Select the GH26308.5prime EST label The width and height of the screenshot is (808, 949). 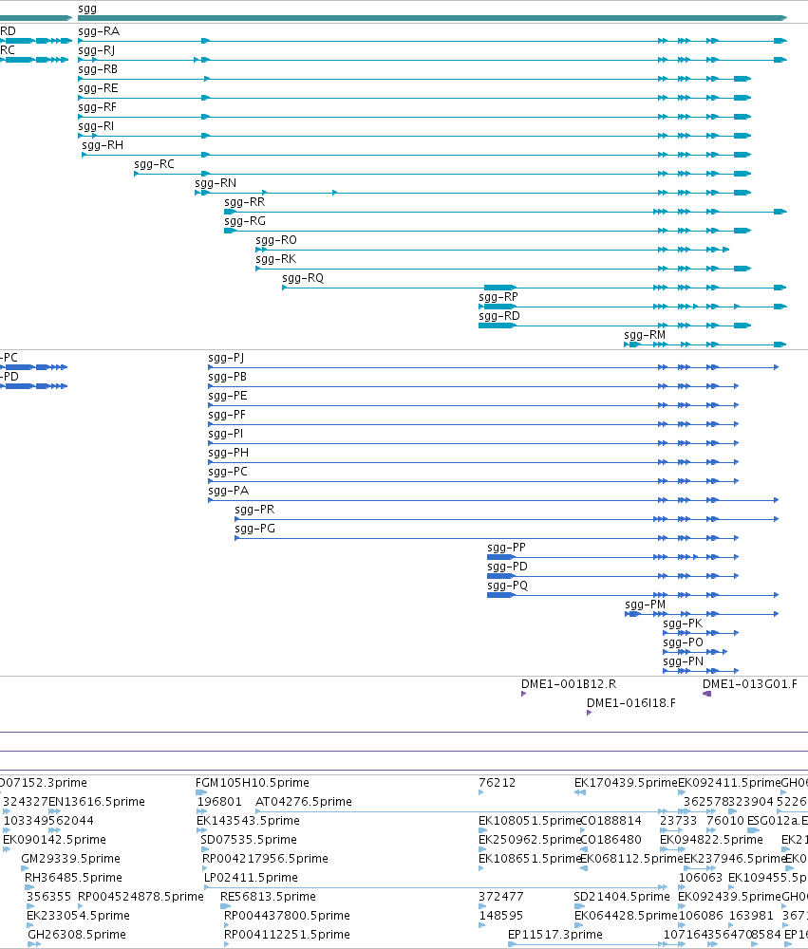76,935
